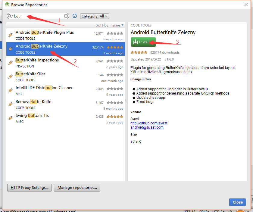This screenshot has width=253, height=212.
Task: Open the Sort by: name dropdown
Action: point(110,25)
